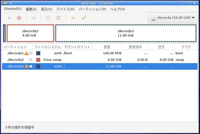Maximize the GParted window
This screenshot has width=200, height=134.
click(189, 3)
